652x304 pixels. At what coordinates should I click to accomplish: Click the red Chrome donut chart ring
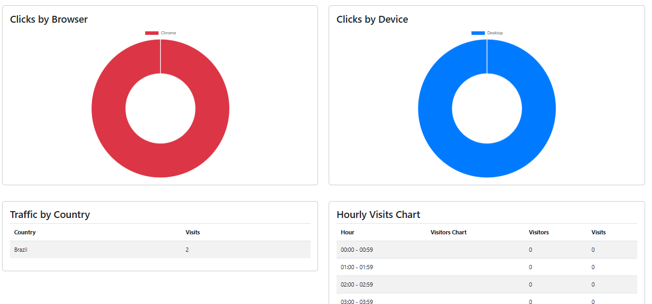pos(108,109)
